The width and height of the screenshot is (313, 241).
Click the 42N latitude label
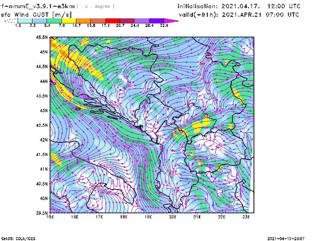44,140
